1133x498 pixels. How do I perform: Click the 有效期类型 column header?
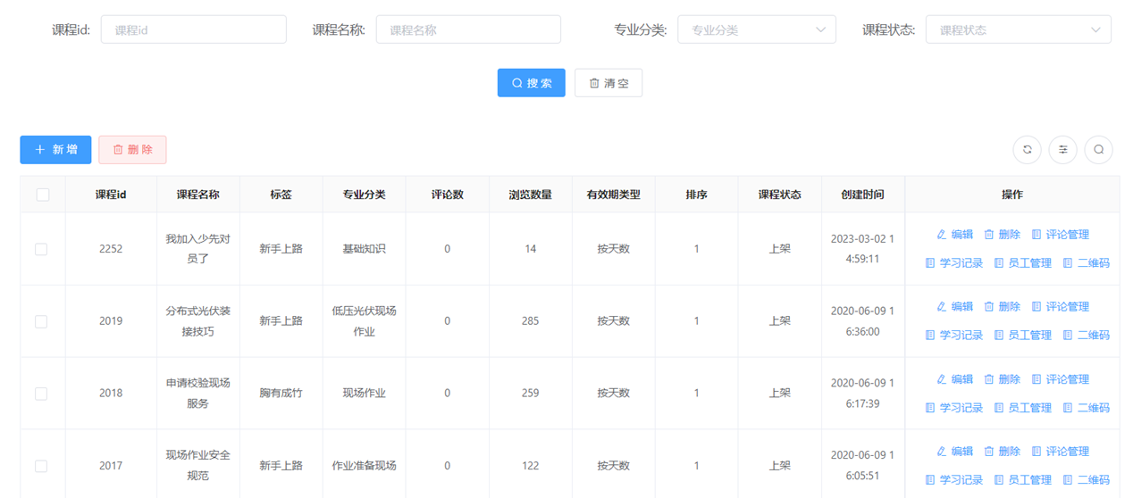pyautogui.click(x=614, y=195)
